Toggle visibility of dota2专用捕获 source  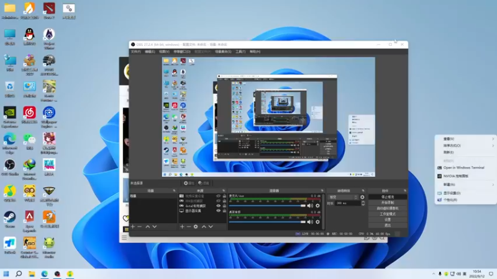(218, 206)
